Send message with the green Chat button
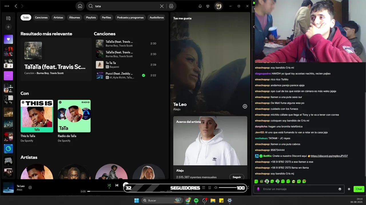This screenshot has width=366, height=205. click(359, 189)
